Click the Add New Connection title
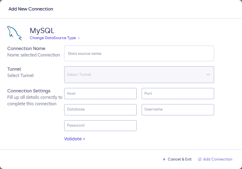Image resolution: width=242 pixels, height=169 pixels. click(x=31, y=9)
